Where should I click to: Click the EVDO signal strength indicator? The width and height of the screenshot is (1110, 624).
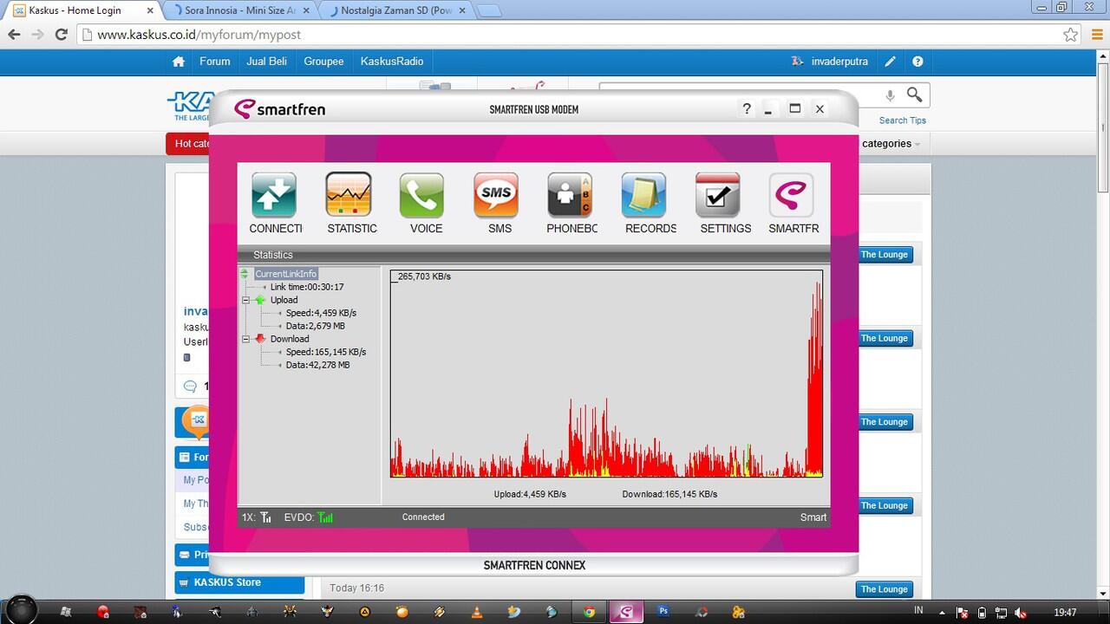(325, 517)
